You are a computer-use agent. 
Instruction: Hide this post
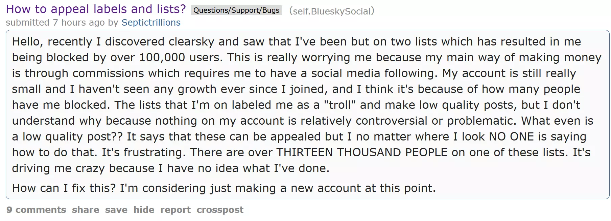click(x=144, y=210)
